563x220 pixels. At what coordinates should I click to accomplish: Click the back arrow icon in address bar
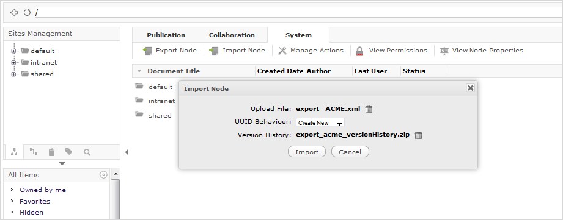[14, 13]
